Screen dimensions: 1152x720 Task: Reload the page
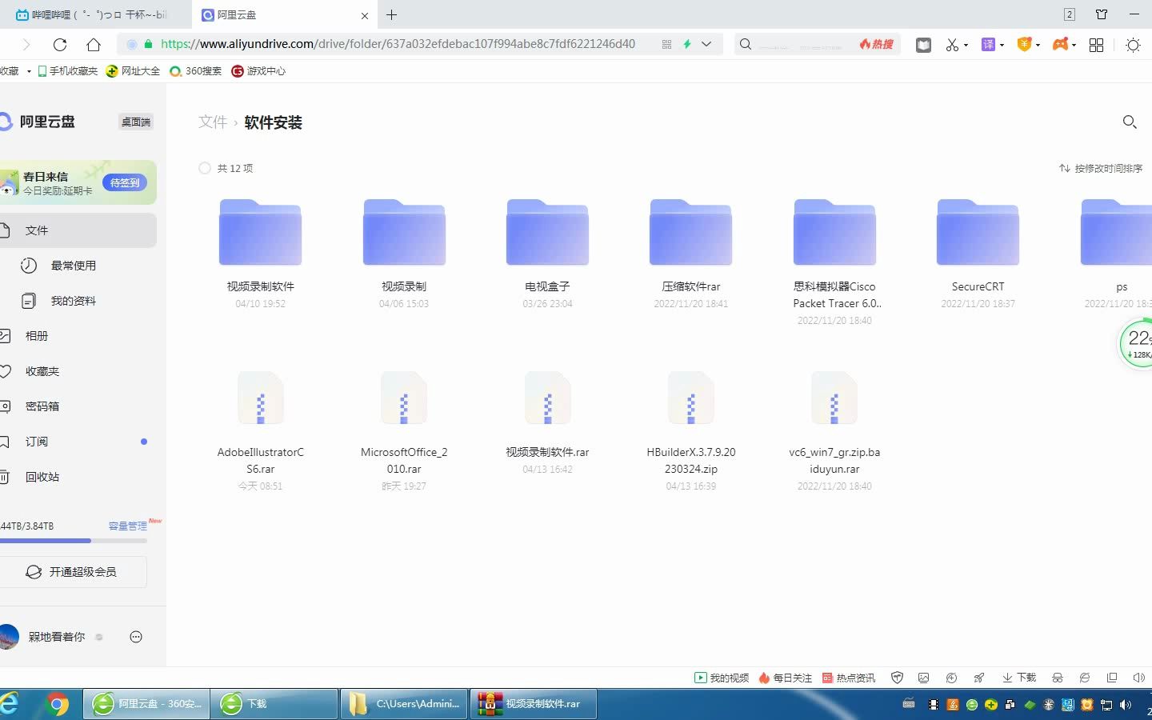tap(59, 44)
